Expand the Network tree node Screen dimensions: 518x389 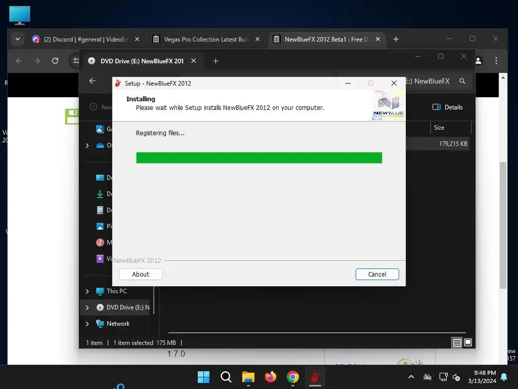tap(87, 324)
